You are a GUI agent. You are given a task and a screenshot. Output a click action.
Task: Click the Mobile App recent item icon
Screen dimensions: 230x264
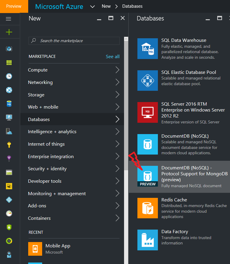coord(35,249)
